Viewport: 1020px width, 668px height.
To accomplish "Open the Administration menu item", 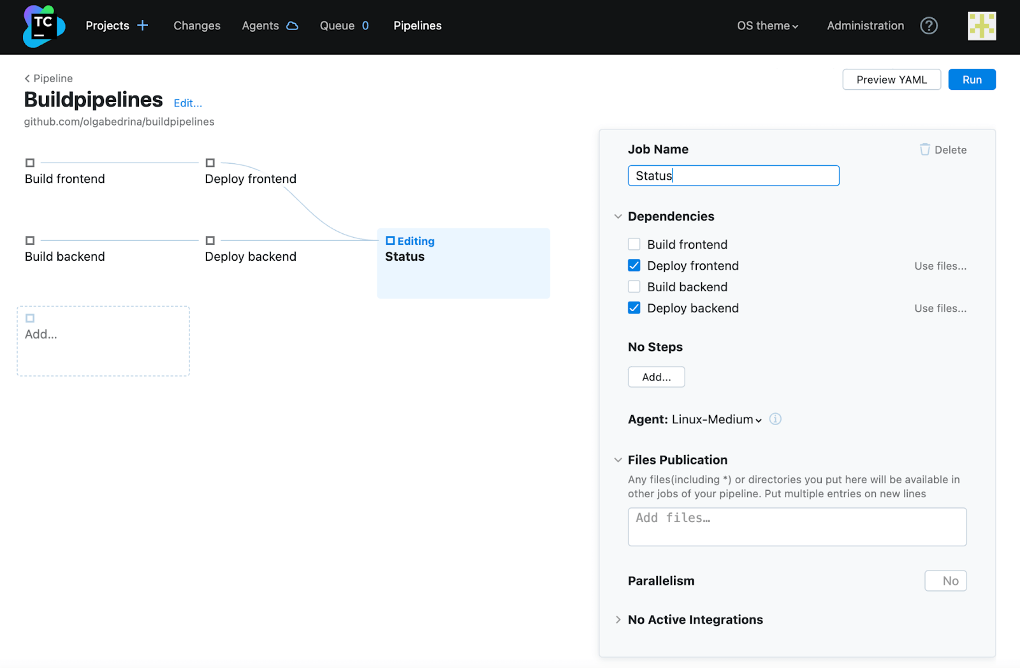I will pyautogui.click(x=865, y=25).
